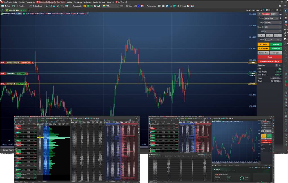
Task: Click the settings gear icon
Action: (280, 6)
